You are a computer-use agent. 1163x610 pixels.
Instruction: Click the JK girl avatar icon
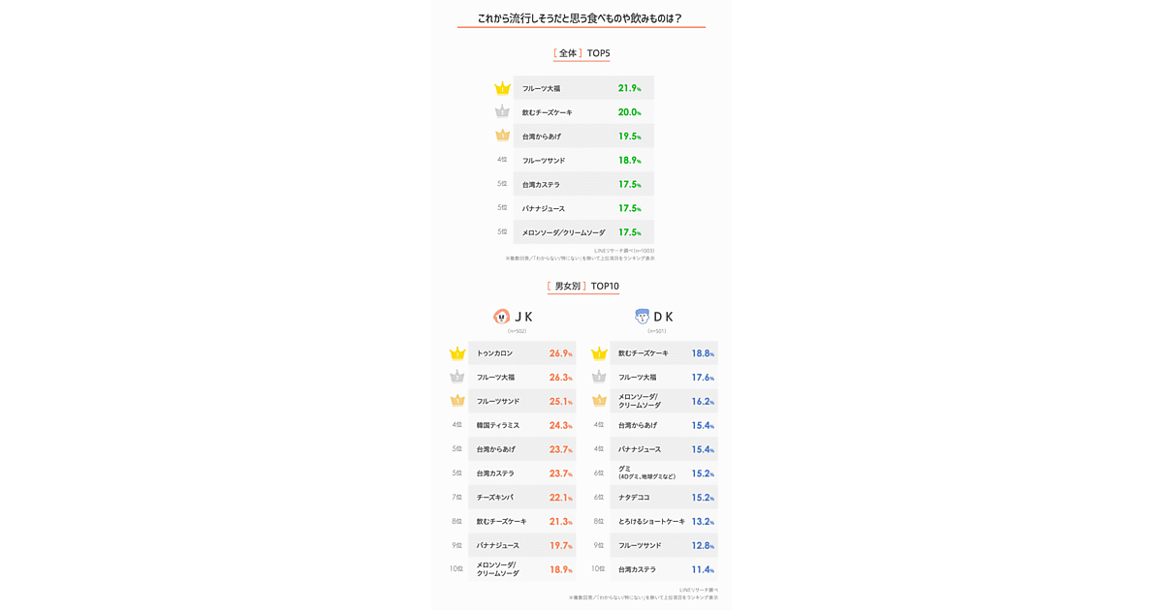pos(501,317)
